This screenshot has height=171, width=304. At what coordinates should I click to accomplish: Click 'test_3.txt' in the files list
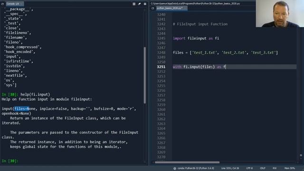coord(264,53)
